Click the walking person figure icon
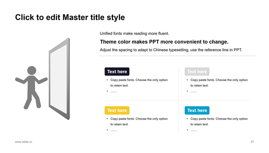 pos(31,88)
